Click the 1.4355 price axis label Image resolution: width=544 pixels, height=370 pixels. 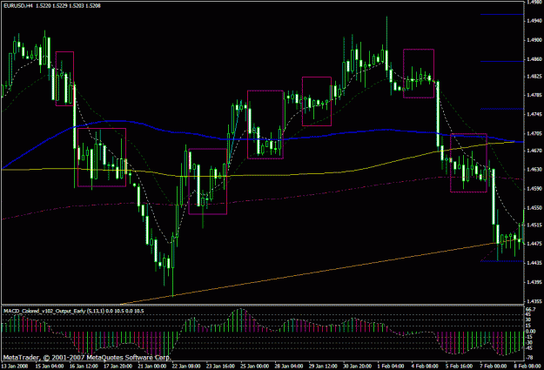tap(534, 301)
